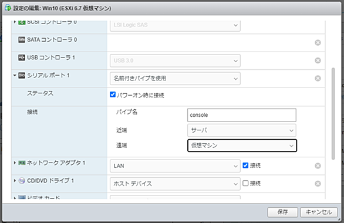The height and width of the screenshot is (223, 344).
Task: Click the パイプ名 text field containing console
Action: (x=242, y=115)
